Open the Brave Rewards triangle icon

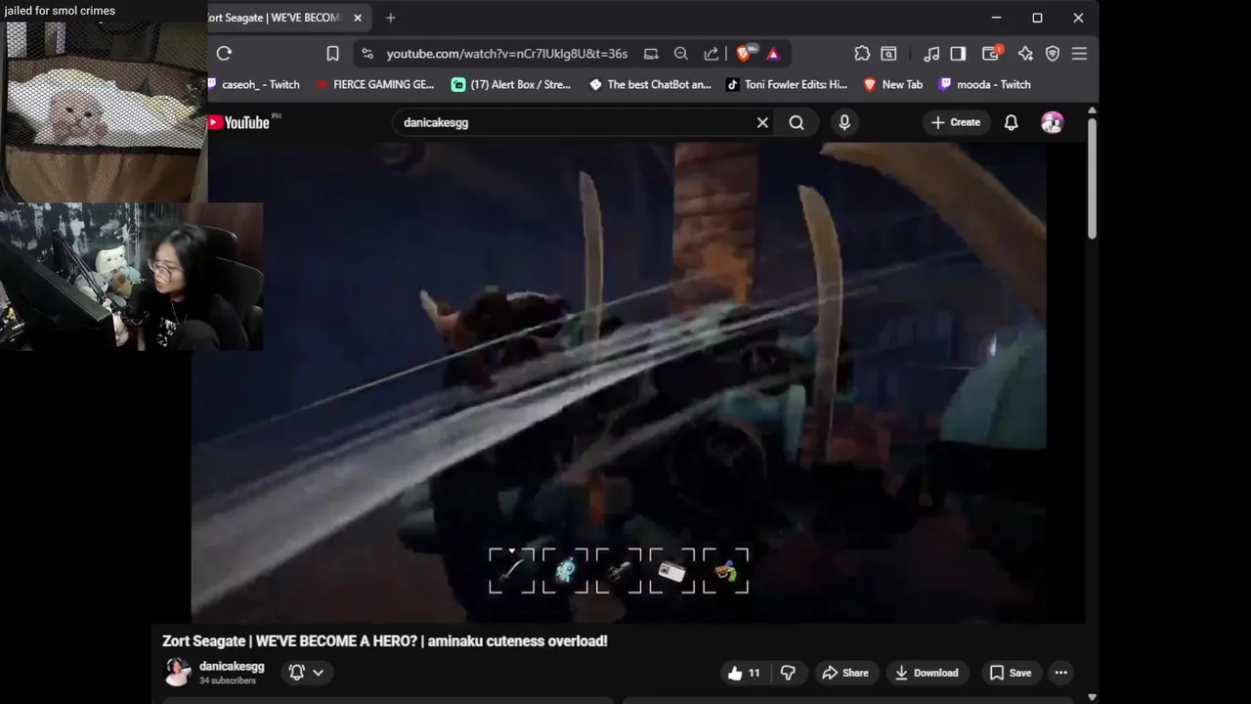coord(773,54)
